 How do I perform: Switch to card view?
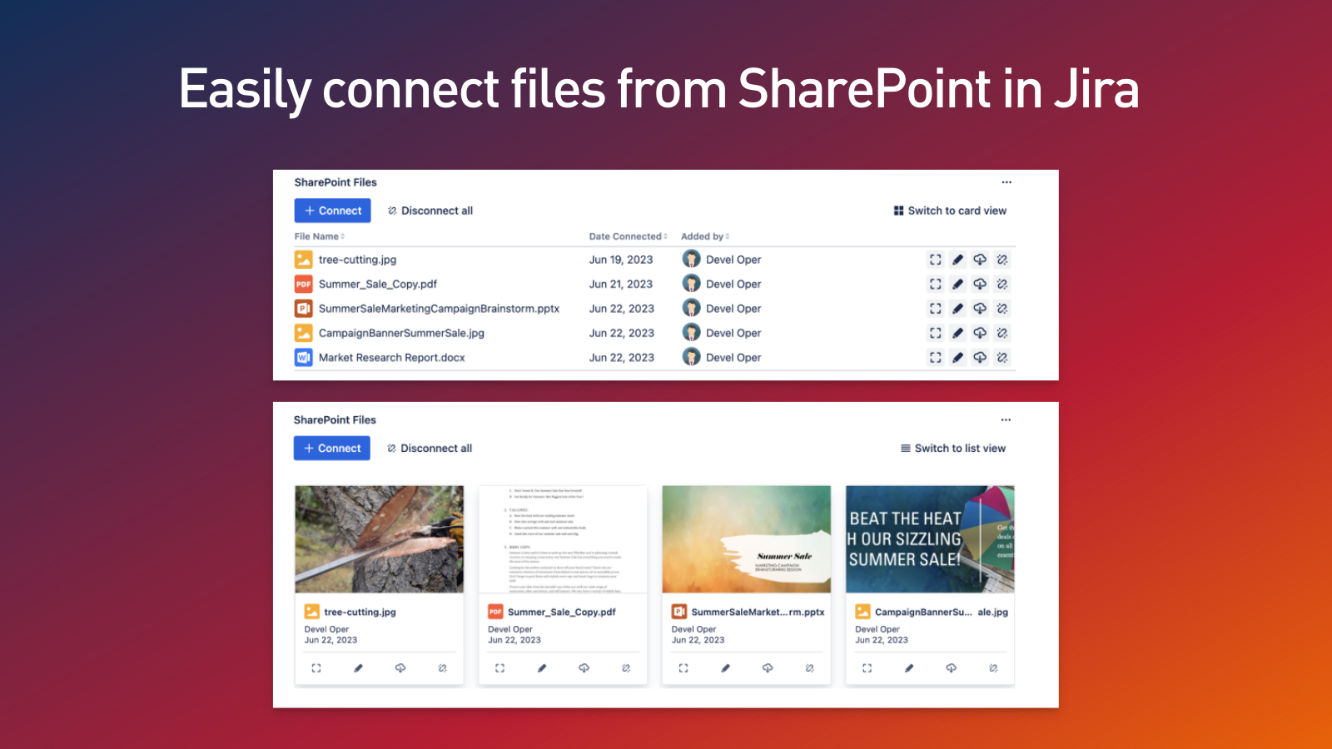(950, 211)
